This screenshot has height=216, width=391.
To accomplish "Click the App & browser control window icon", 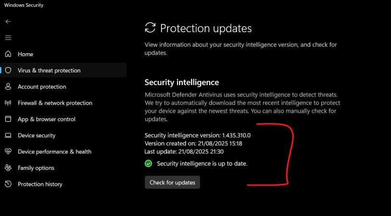I will point(8,119).
